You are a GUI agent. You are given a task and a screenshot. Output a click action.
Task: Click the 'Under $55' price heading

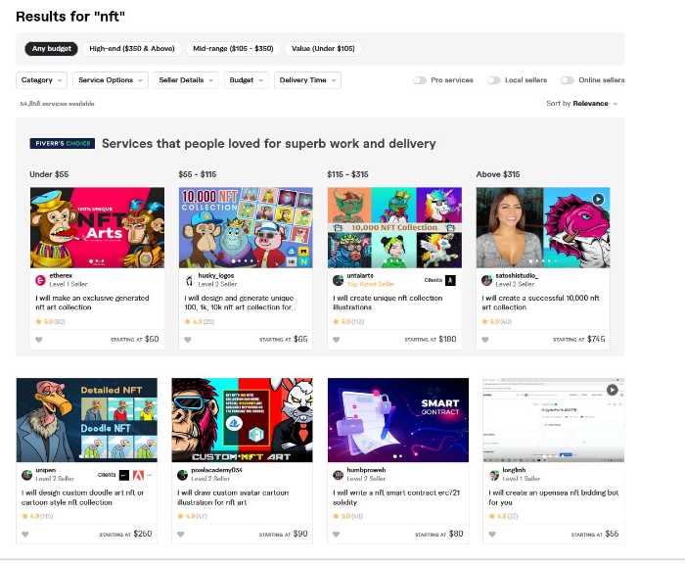point(49,174)
